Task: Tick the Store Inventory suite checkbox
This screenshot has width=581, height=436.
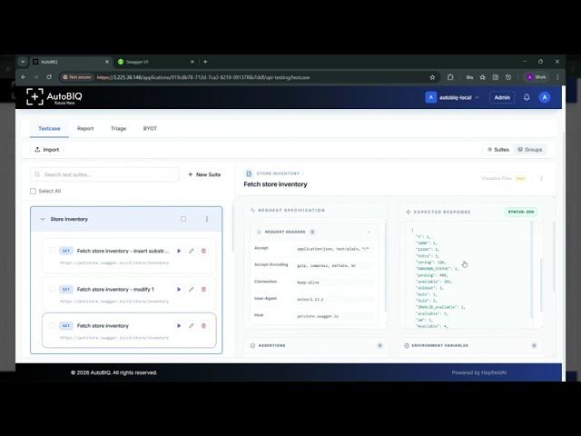Action: pos(183,219)
